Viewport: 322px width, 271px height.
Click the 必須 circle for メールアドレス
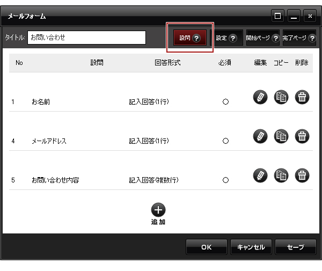coord(225,141)
